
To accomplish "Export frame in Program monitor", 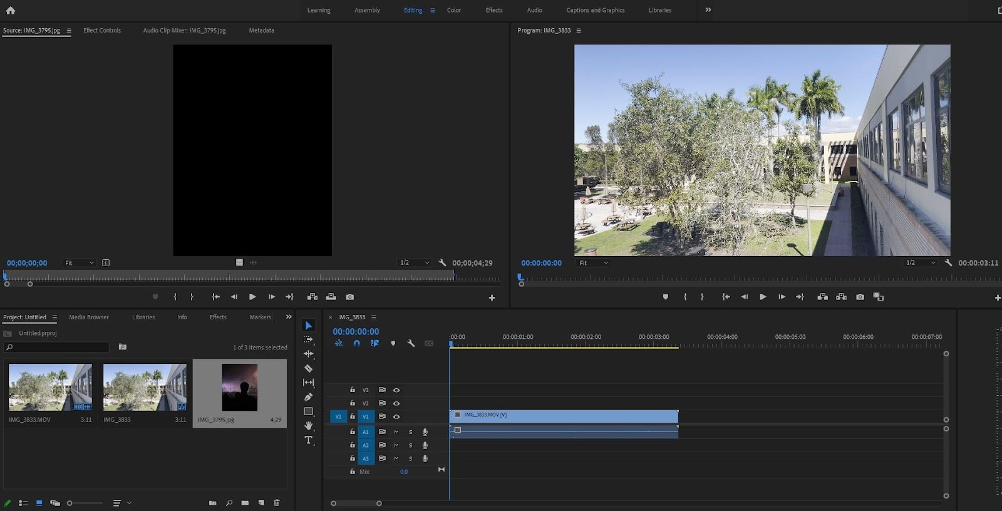I will coord(860,297).
